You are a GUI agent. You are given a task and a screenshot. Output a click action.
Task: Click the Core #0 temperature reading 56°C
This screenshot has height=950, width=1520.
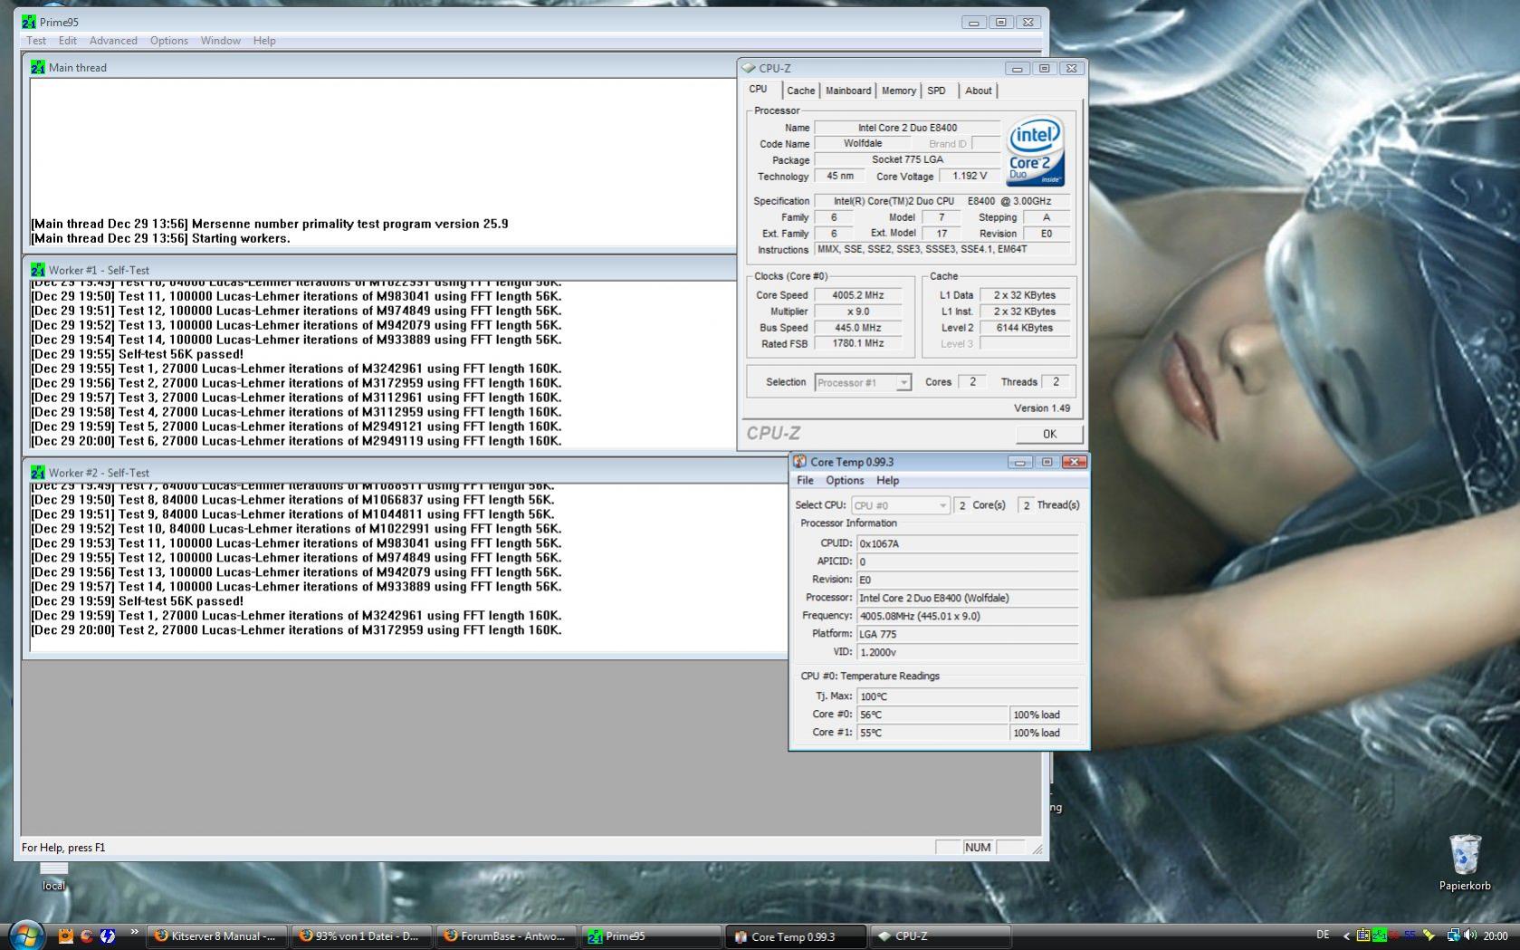tap(932, 715)
